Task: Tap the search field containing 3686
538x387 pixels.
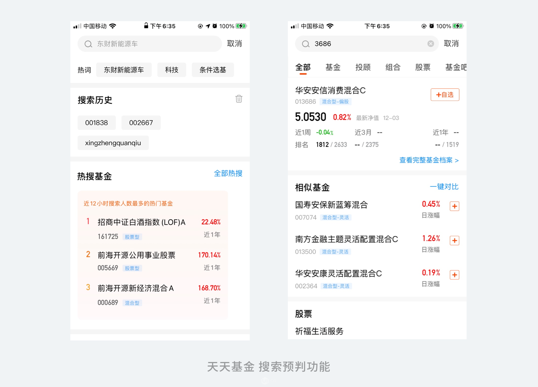Action: [367, 44]
